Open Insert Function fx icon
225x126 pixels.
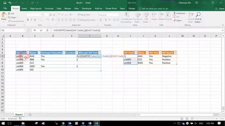coord(47,30)
